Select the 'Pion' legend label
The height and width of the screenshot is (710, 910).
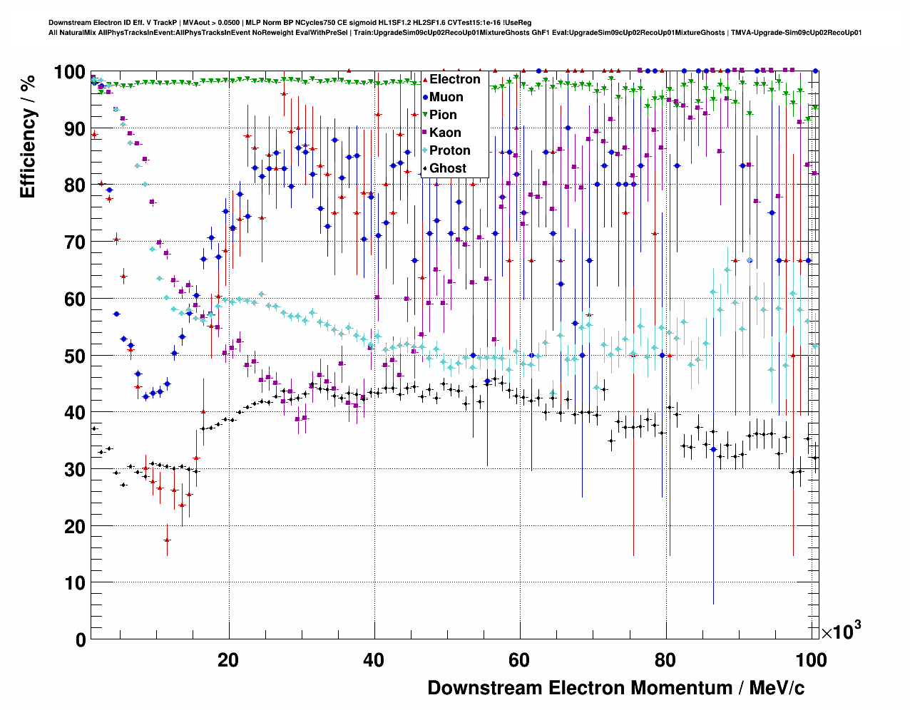coord(443,115)
